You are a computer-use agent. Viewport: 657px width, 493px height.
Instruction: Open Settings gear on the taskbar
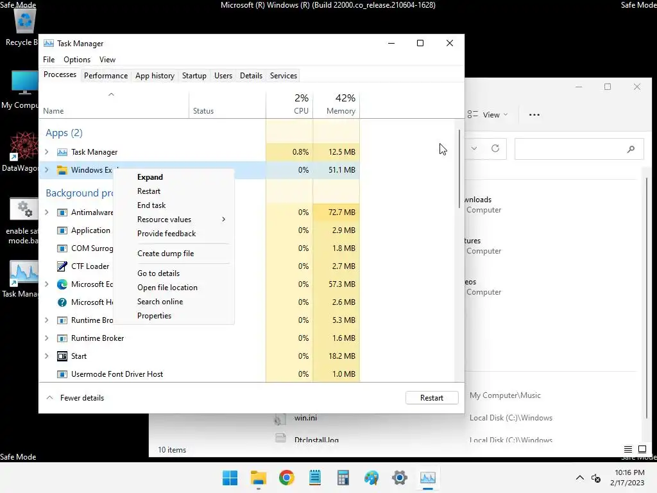400,478
